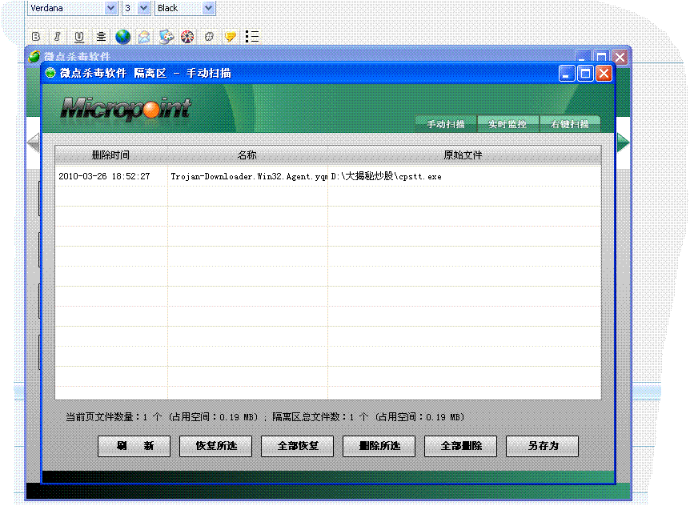Click the 删除所选 button
The height and width of the screenshot is (506, 690).
click(x=379, y=446)
